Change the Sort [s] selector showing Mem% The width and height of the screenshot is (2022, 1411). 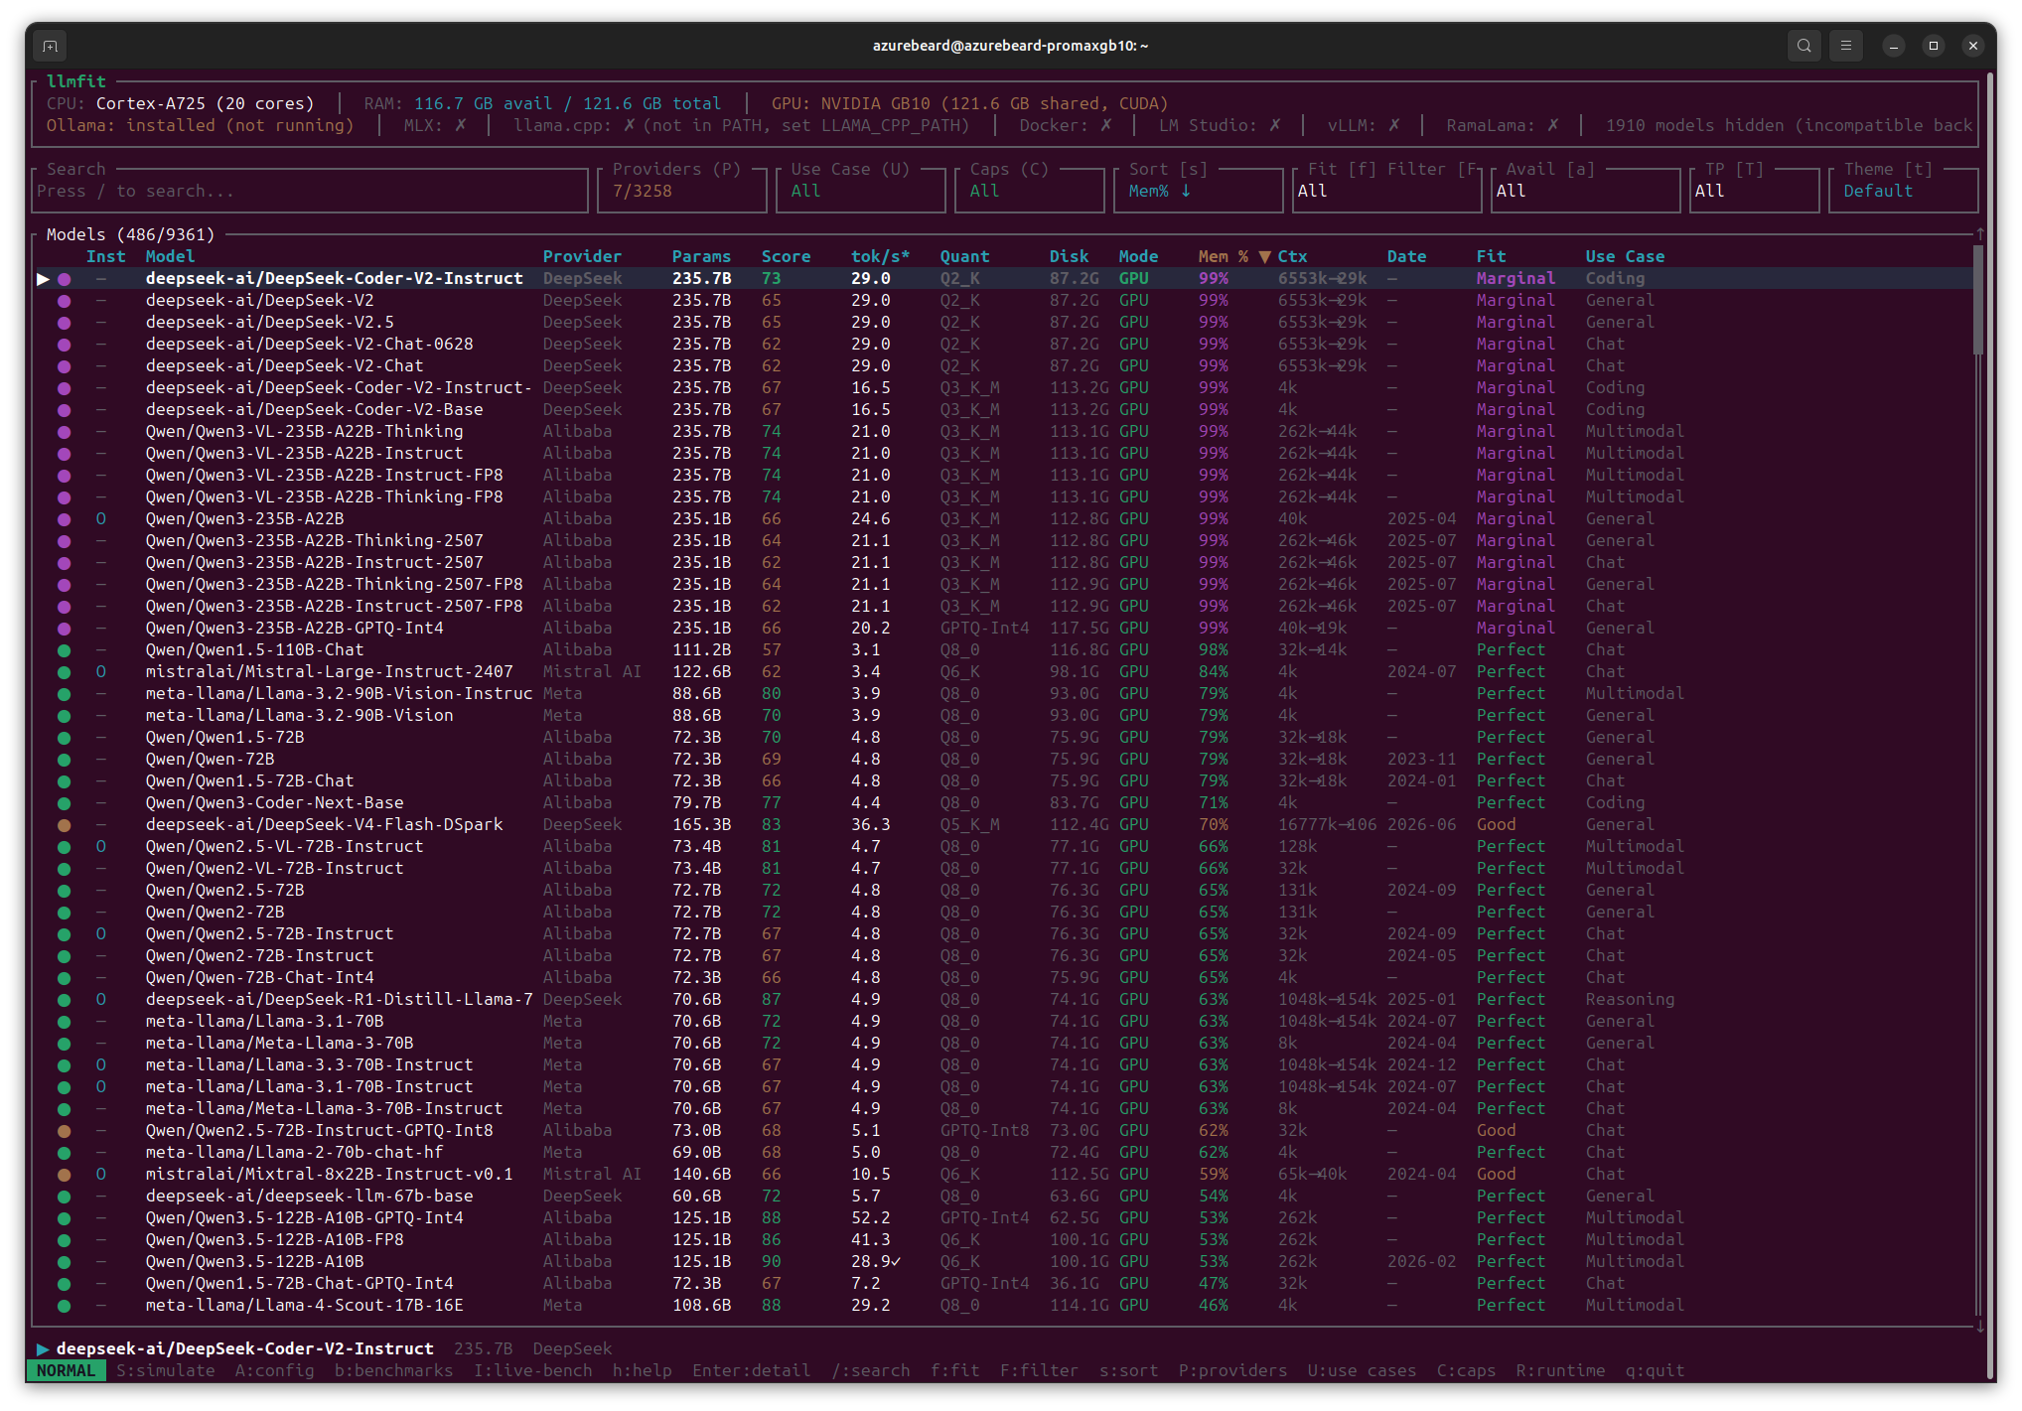tap(1199, 190)
